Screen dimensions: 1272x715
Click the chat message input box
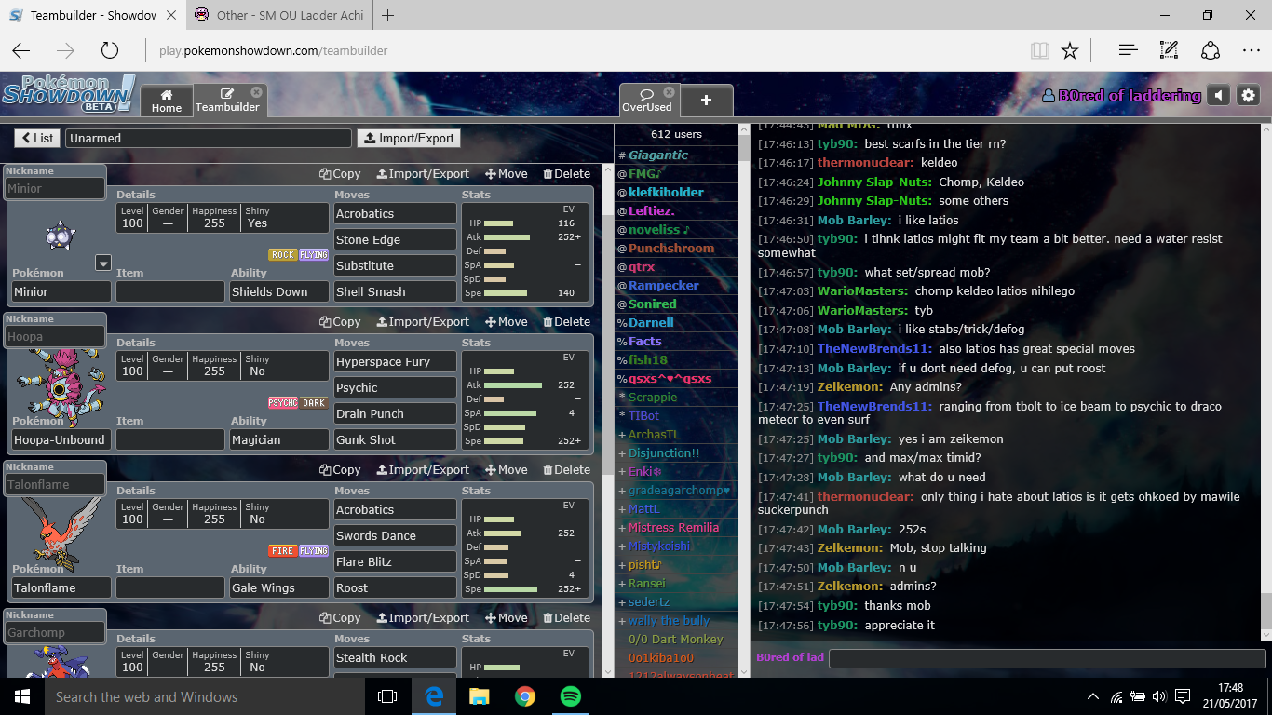[1045, 658]
